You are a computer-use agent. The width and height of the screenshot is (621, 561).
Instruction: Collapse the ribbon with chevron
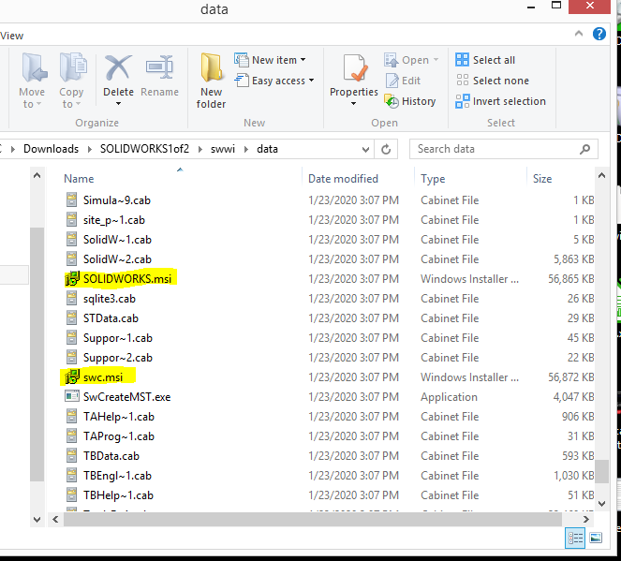tap(579, 34)
